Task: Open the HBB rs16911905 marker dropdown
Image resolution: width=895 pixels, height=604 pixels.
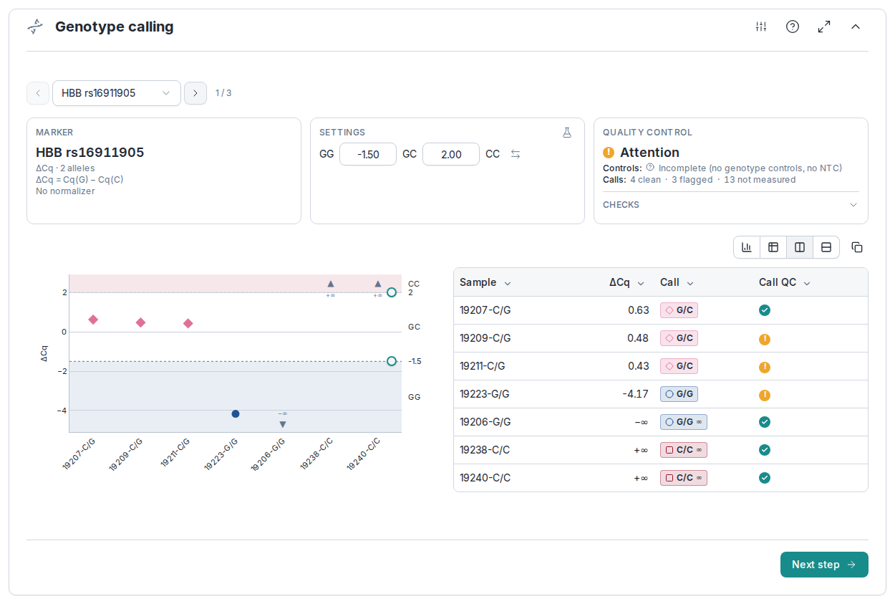Action: tap(117, 93)
